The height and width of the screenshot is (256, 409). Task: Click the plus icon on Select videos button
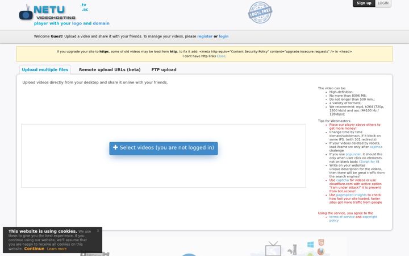[x=115, y=147]
